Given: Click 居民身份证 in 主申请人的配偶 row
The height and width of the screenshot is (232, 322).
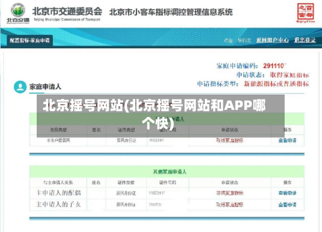Looking at the screenshot, I should [x=126, y=193].
